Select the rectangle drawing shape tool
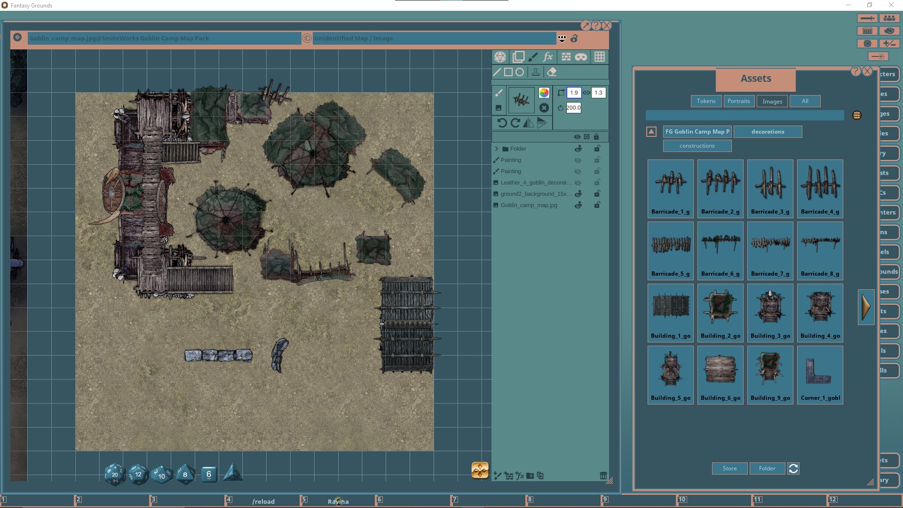903x508 pixels. (x=508, y=72)
